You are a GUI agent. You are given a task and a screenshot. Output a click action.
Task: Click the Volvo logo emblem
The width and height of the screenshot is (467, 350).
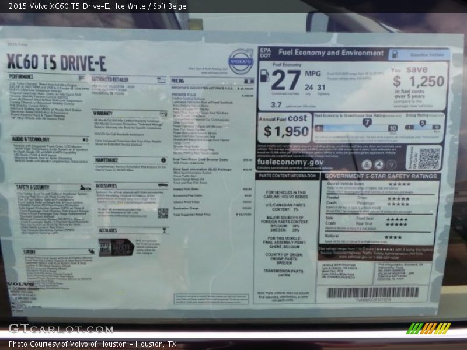241,61
